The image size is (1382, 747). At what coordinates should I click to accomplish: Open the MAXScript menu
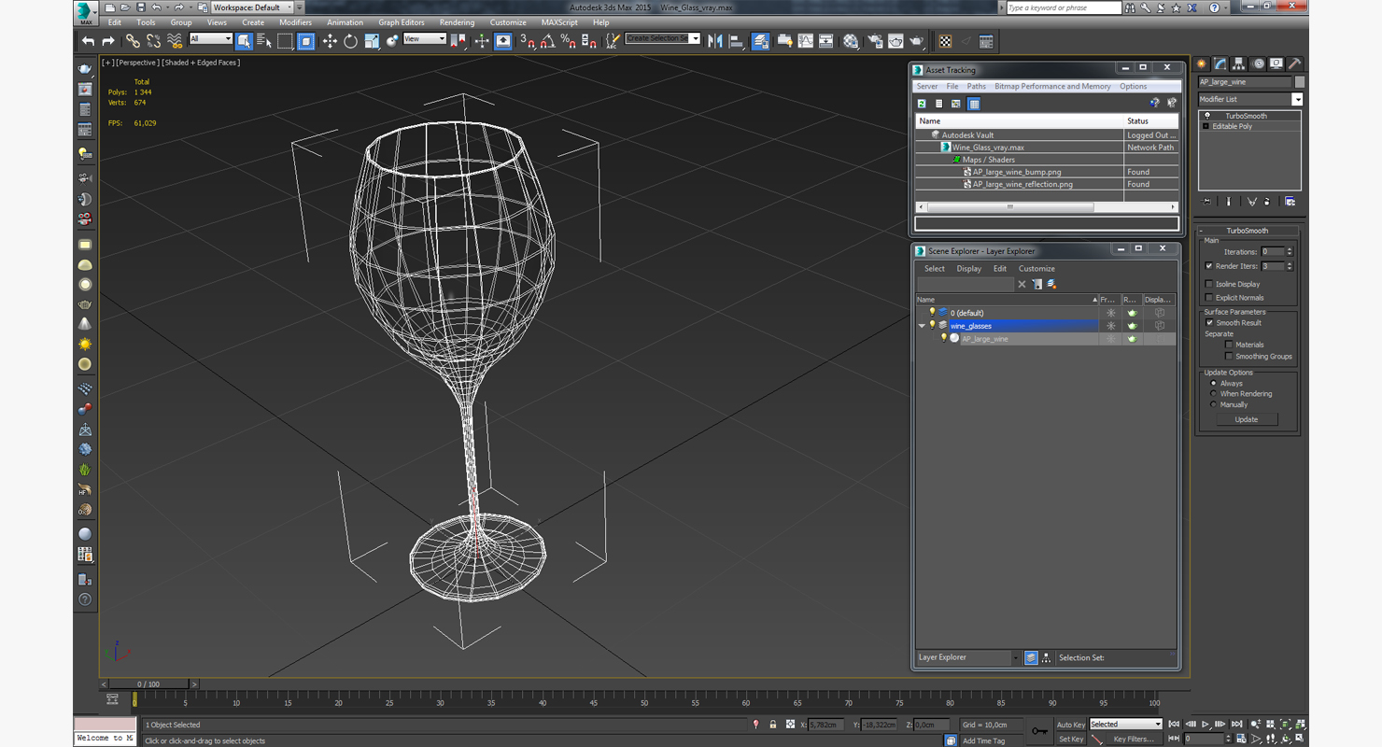tap(559, 22)
